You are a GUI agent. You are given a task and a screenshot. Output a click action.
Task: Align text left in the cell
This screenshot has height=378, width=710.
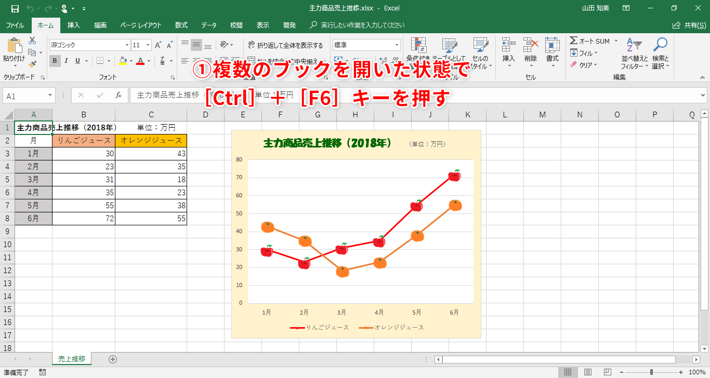pyautogui.click(x=185, y=61)
